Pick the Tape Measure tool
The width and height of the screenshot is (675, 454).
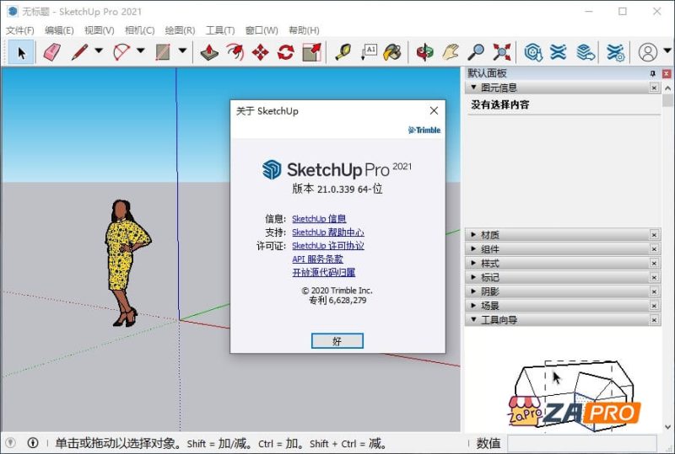click(343, 52)
